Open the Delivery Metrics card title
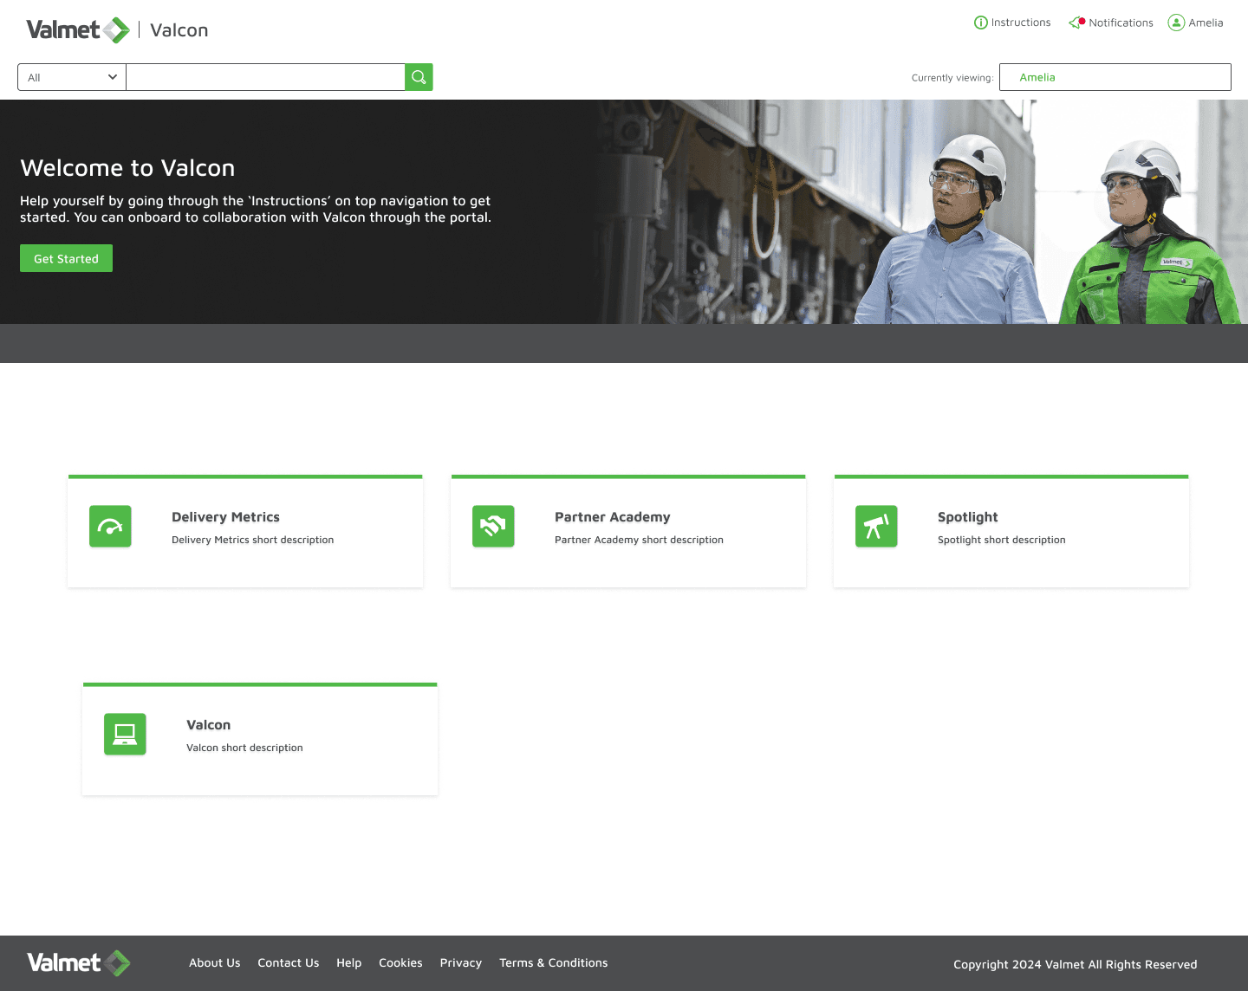Viewport: 1248px width, 991px height. (x=225, y=517)
